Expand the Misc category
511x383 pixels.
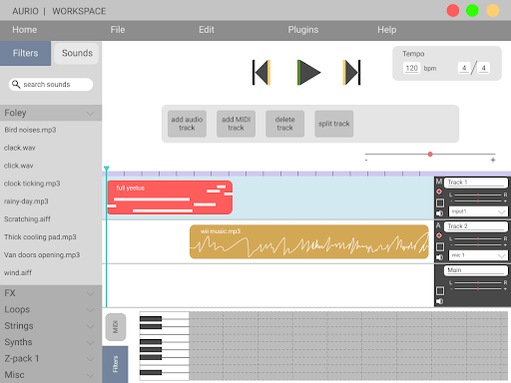tap(51, 375)
